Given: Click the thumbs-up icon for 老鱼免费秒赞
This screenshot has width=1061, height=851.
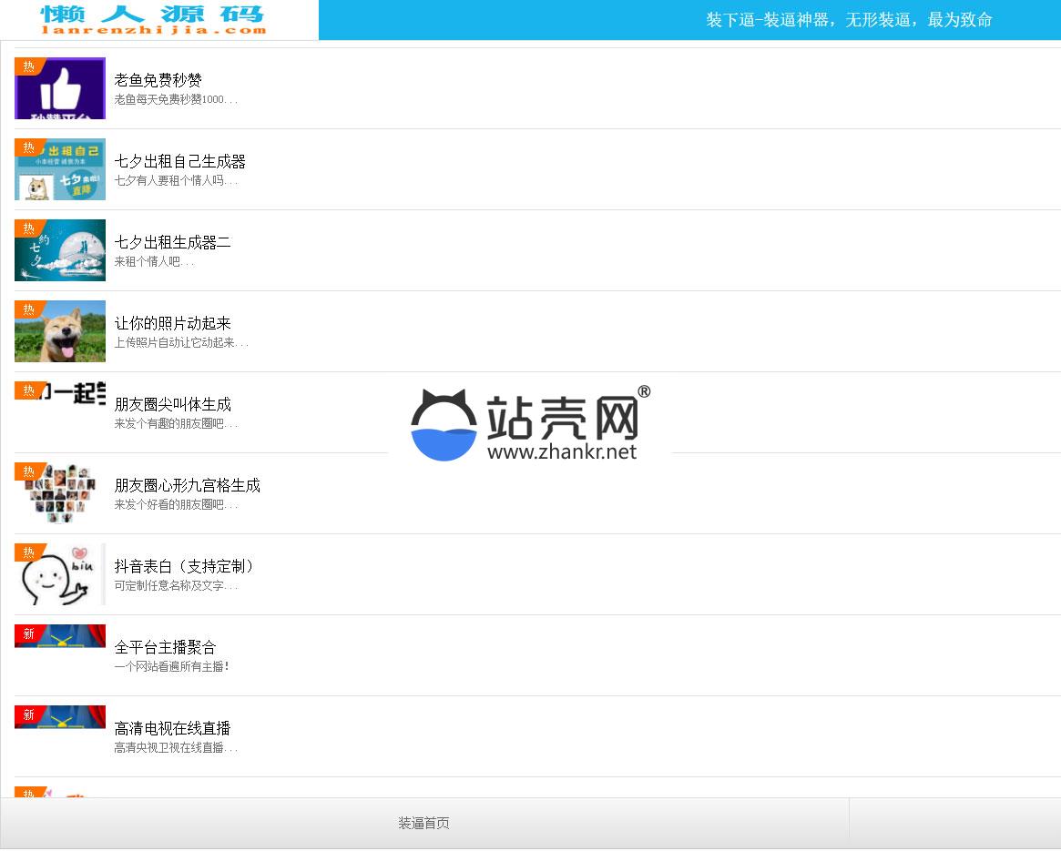Looking at the screenshot, I should 60,88.
